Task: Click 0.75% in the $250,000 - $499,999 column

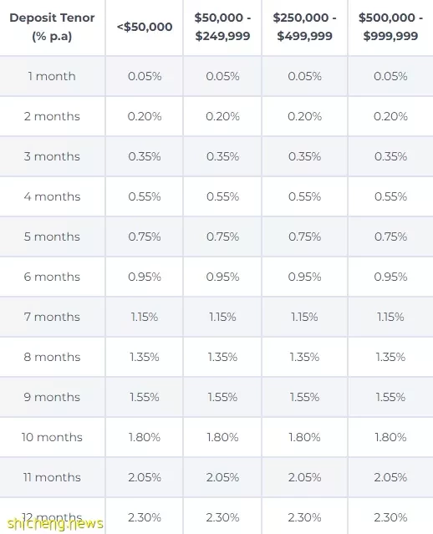Action: 304,236
